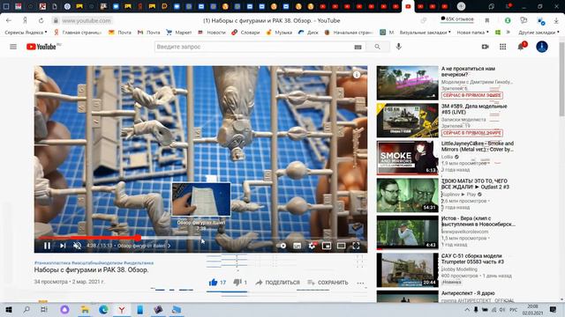Open YouTube hamburger guide menu
565x317 pixels.
tap(13, 47)
